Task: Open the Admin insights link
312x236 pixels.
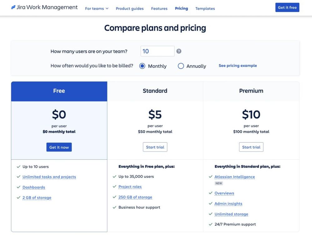Action: [x=228, y=203]
